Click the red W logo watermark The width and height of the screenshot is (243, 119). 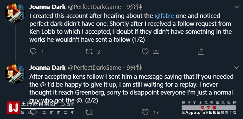tap(13, 107)
